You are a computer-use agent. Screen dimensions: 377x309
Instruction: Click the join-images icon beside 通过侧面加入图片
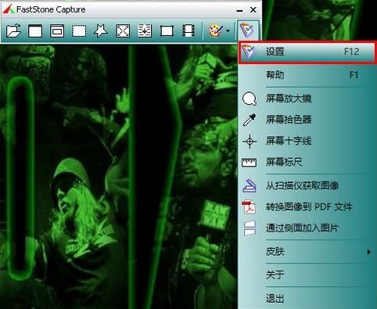pos(250,228)
